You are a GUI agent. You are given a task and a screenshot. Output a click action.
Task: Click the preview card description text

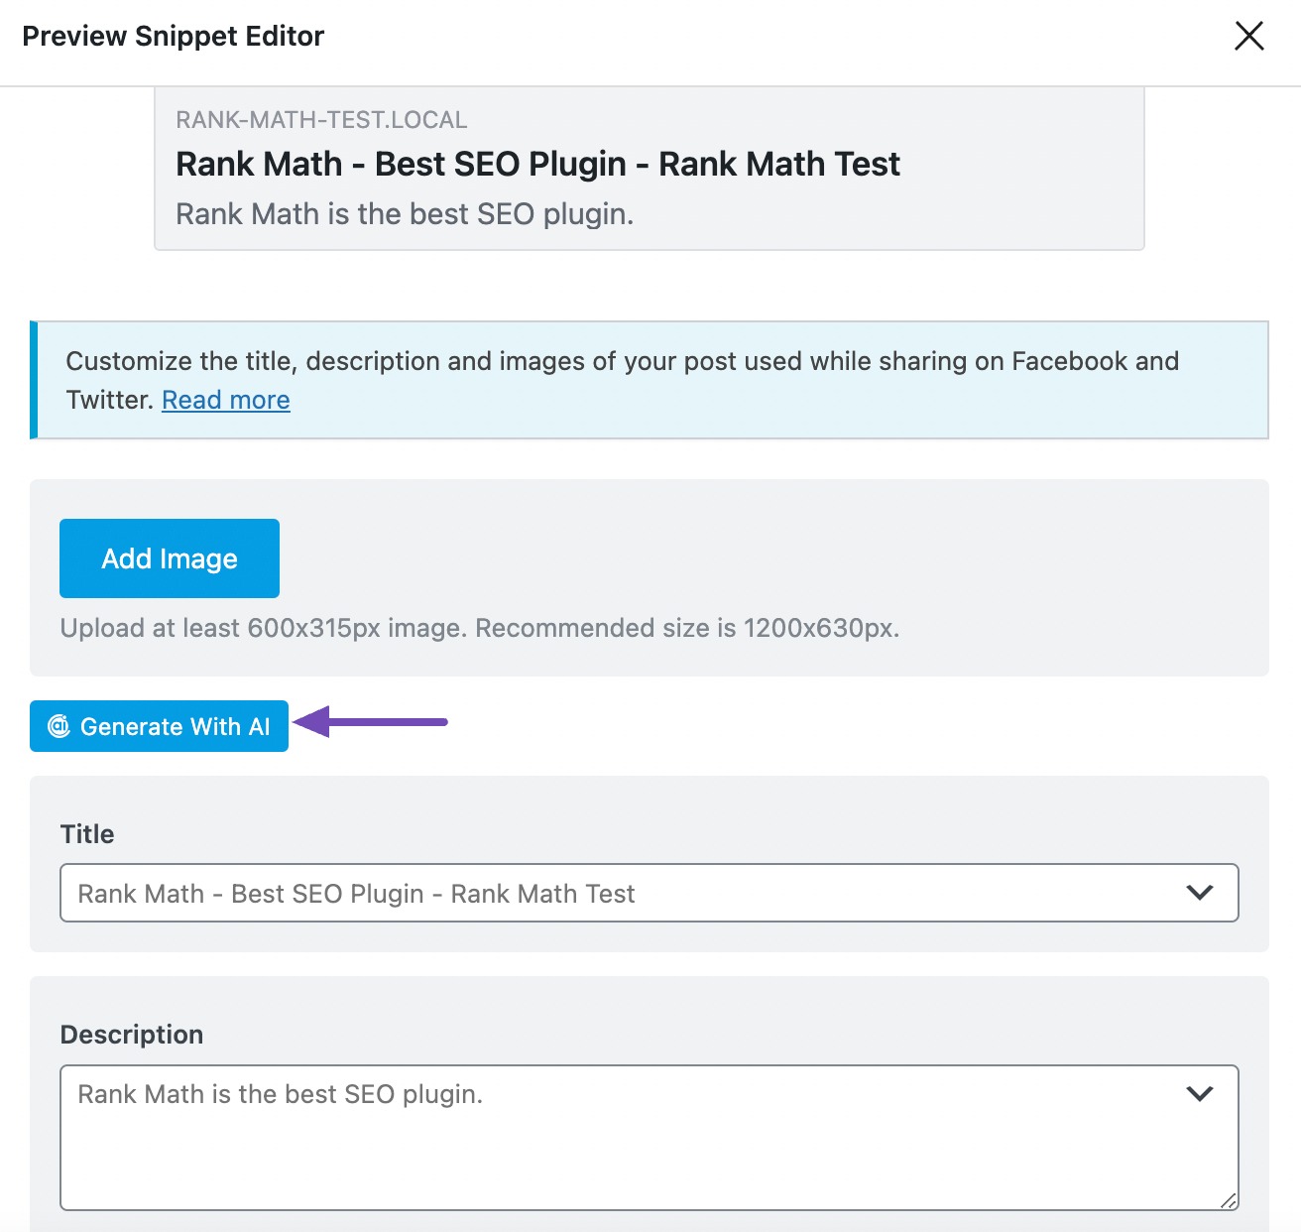pyautogui.click(x=405, y=214)
